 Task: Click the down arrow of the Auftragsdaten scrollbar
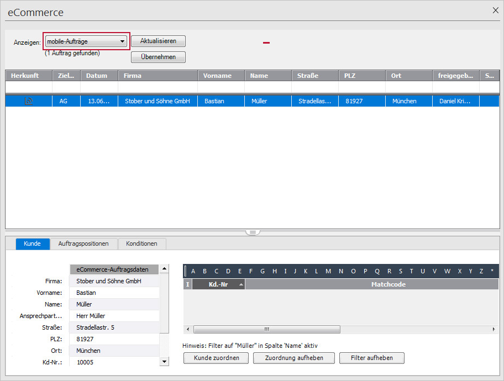(164, 362)
